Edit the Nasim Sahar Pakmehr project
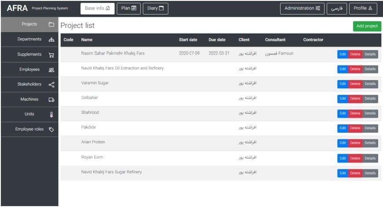Viewport: 383px width, 207px height. coord(342,54)
